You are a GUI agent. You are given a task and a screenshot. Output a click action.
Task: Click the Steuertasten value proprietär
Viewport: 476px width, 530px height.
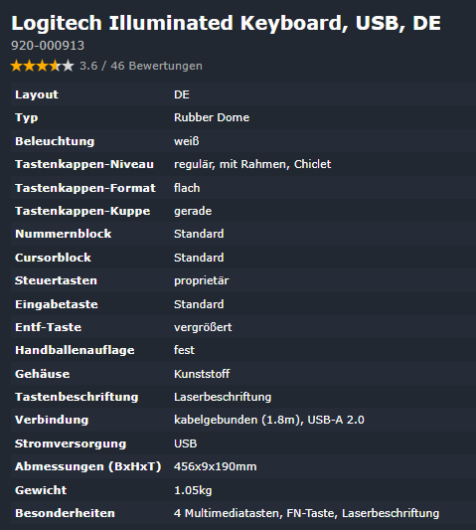pos(201,280)
